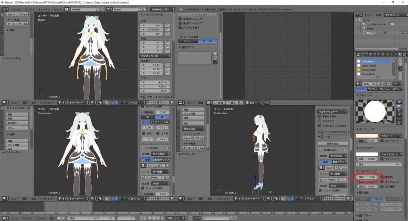Screen dimensions: 408x221
Task: Open the diffuse color swatch
Action: [x=367, y=136]
